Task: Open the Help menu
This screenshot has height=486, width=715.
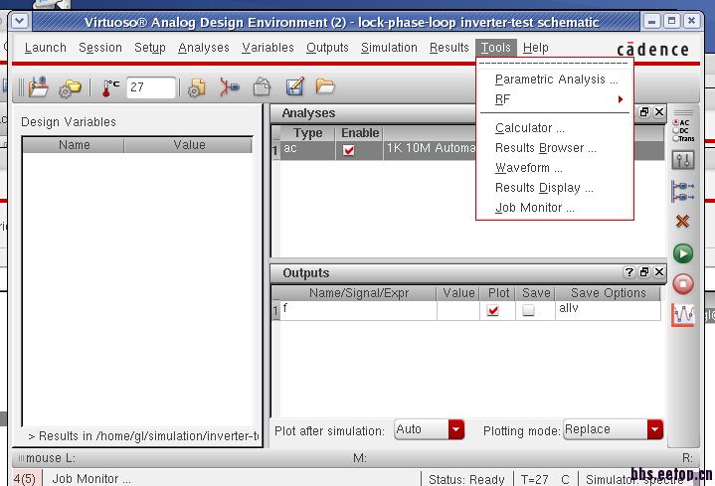Action: point(536,48)
